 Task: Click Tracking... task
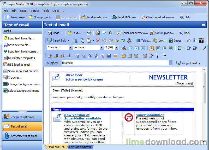(13, 78)
